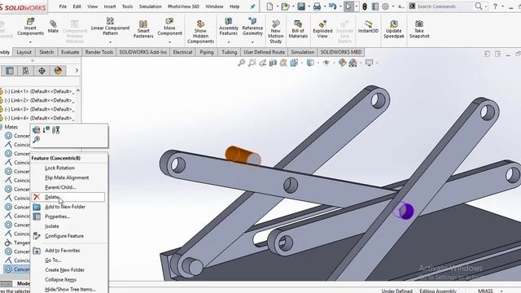
Task: Toggle the Instant3D tool
Action: (x=368, y=27)
